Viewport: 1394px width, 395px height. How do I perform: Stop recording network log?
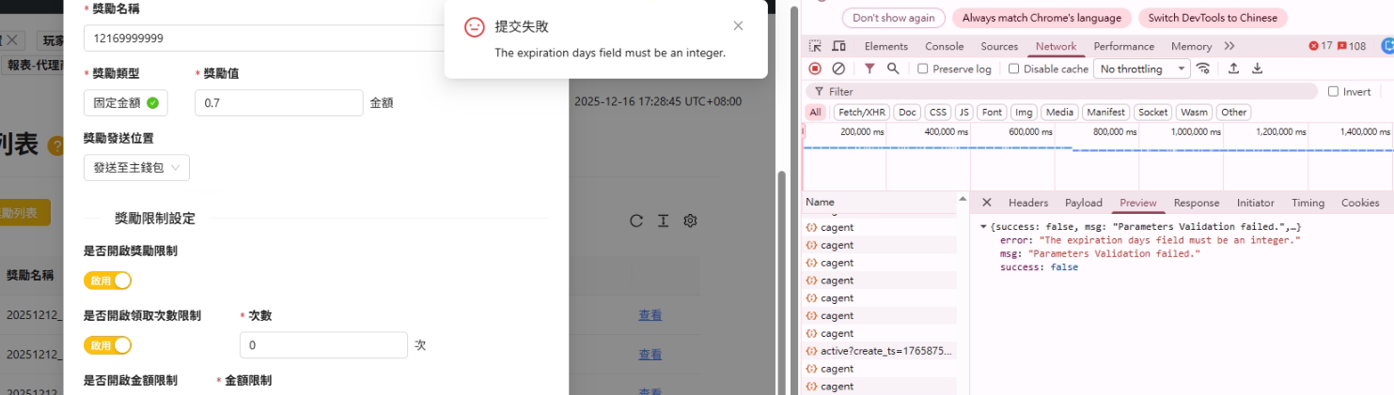pos(815,68)
